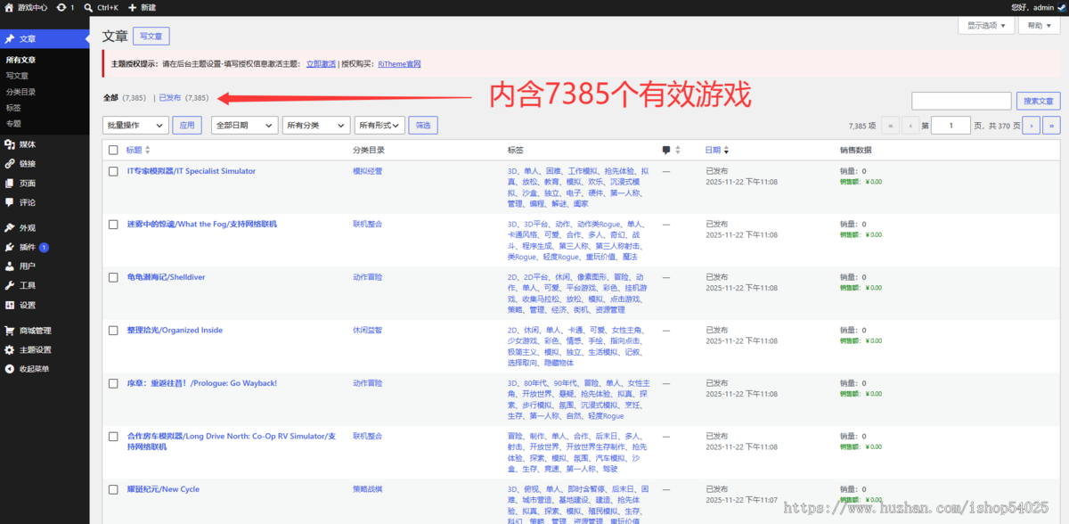Select 写文章 in sidebar submenu

coord(17,76)
